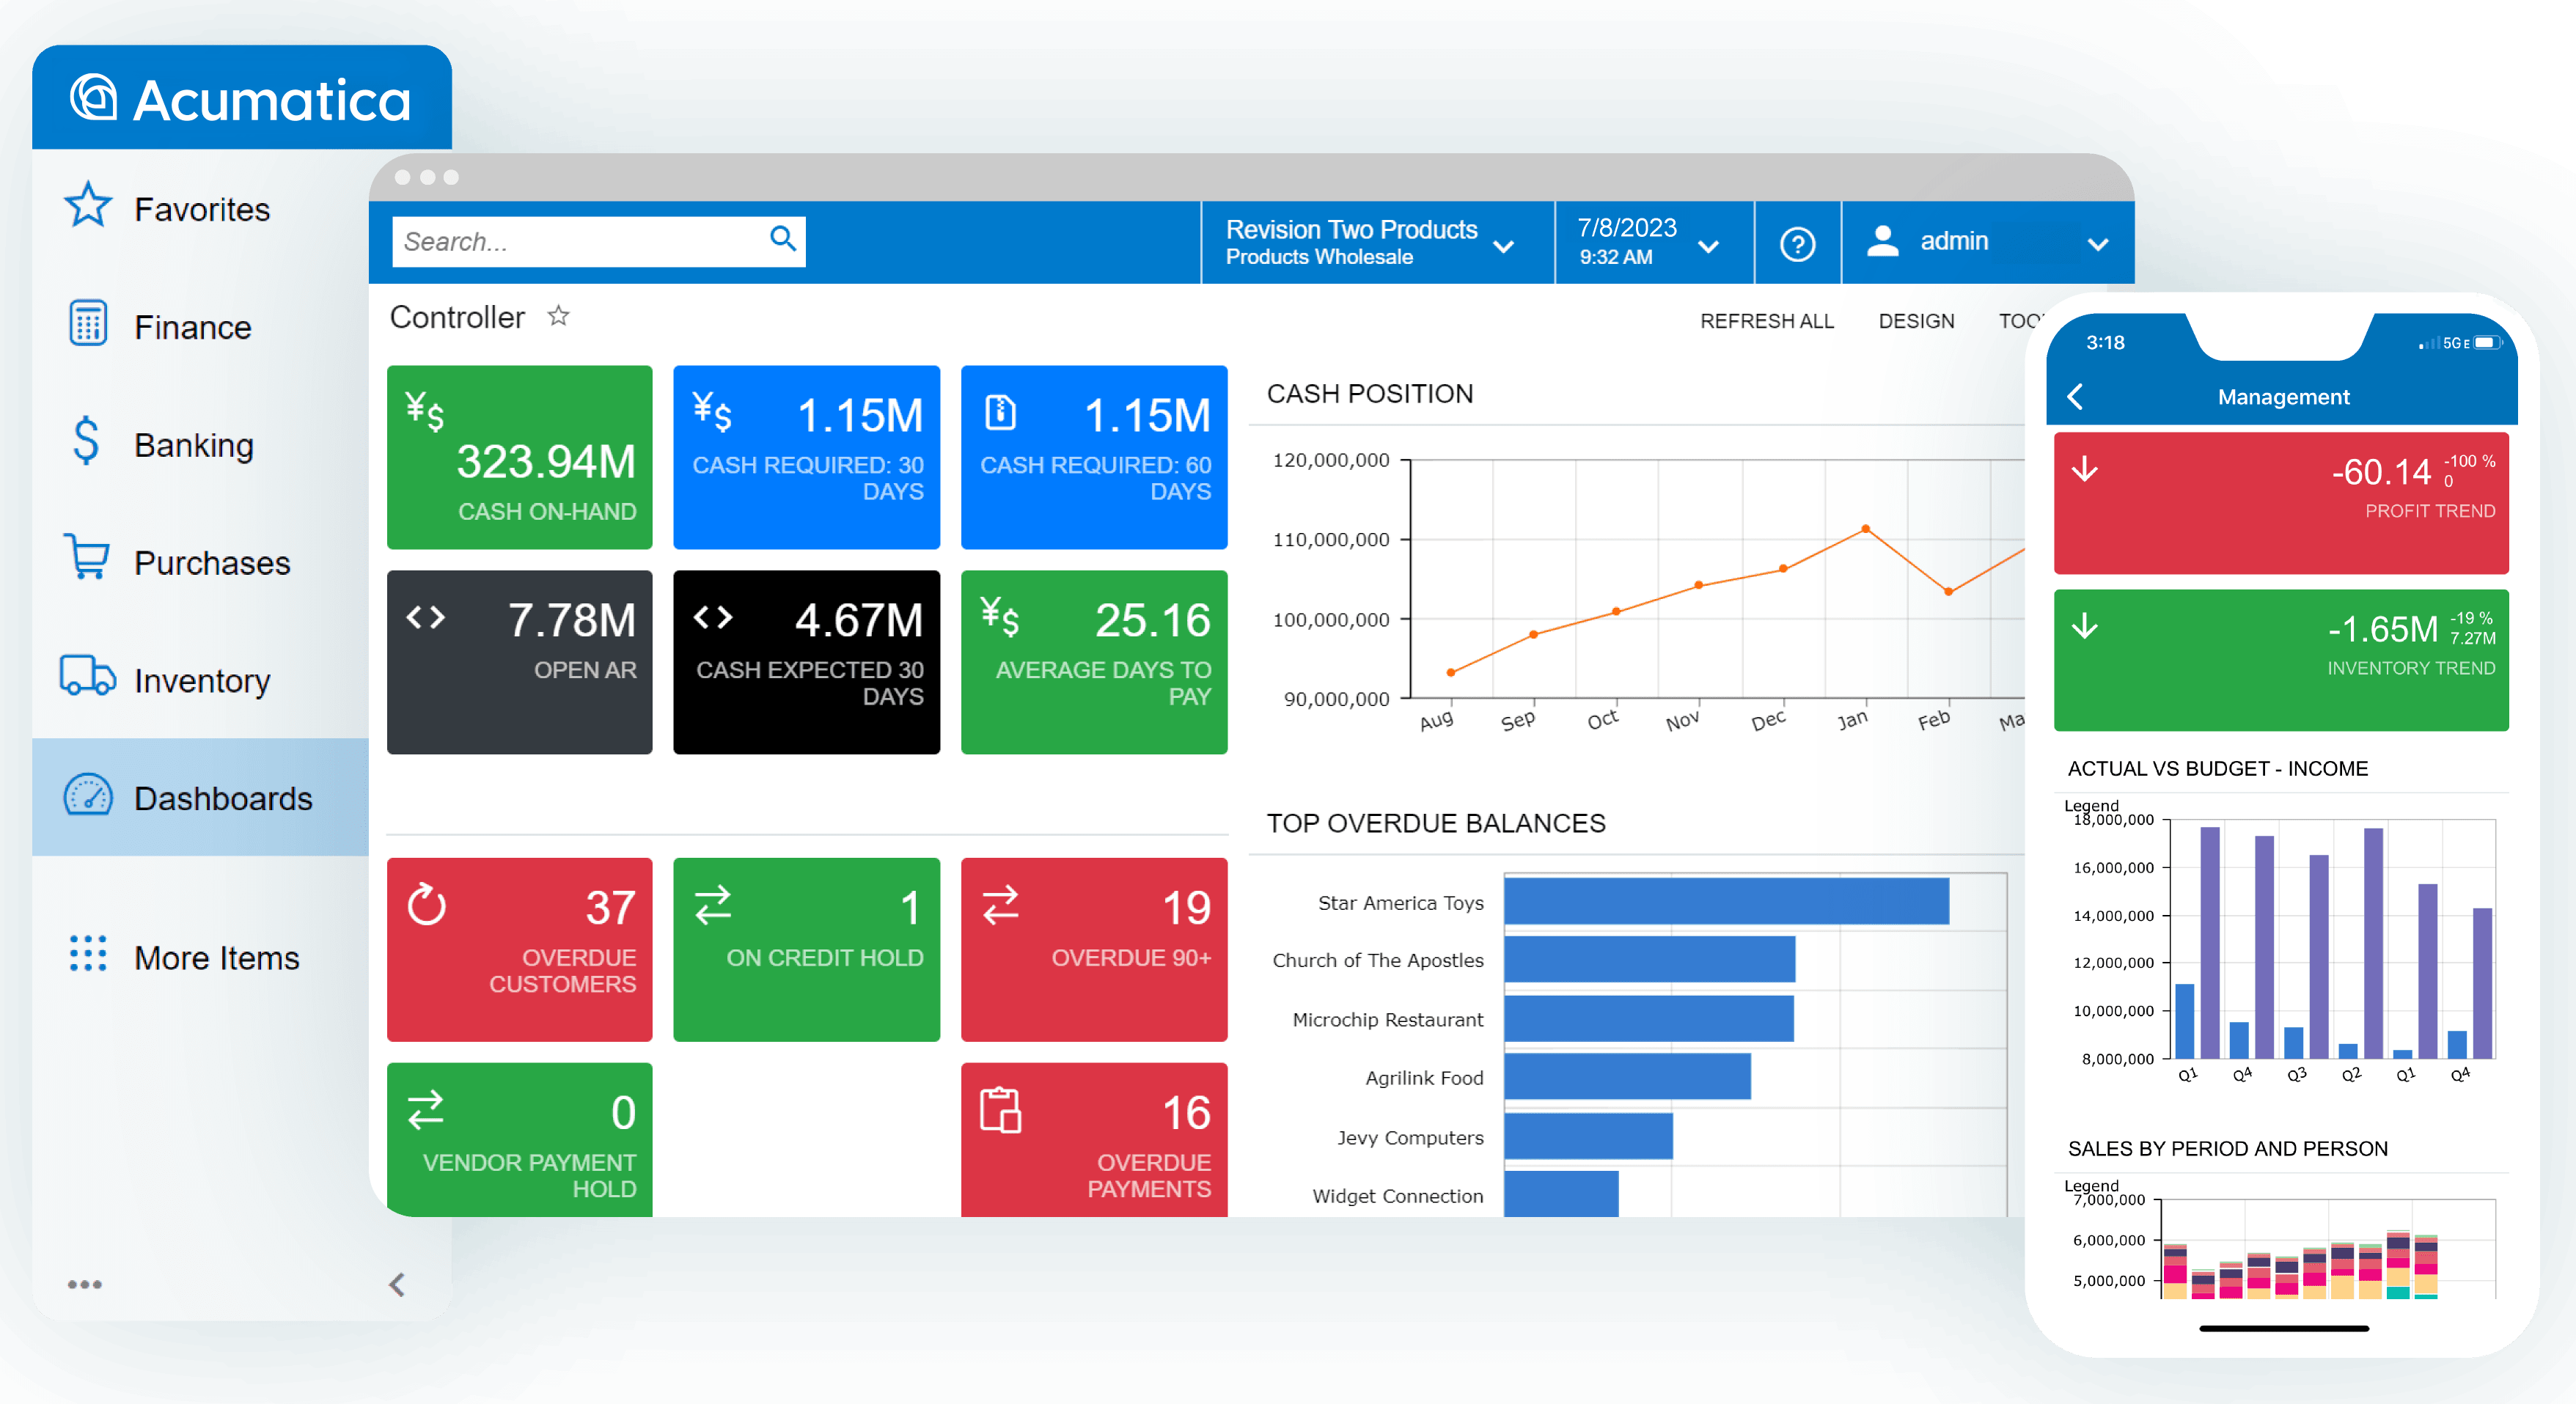Toggle the Controller favorite star

559,317
